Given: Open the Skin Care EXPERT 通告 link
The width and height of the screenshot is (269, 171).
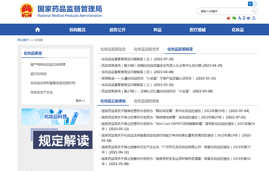Looking at the screenshot, I should 178,126.
